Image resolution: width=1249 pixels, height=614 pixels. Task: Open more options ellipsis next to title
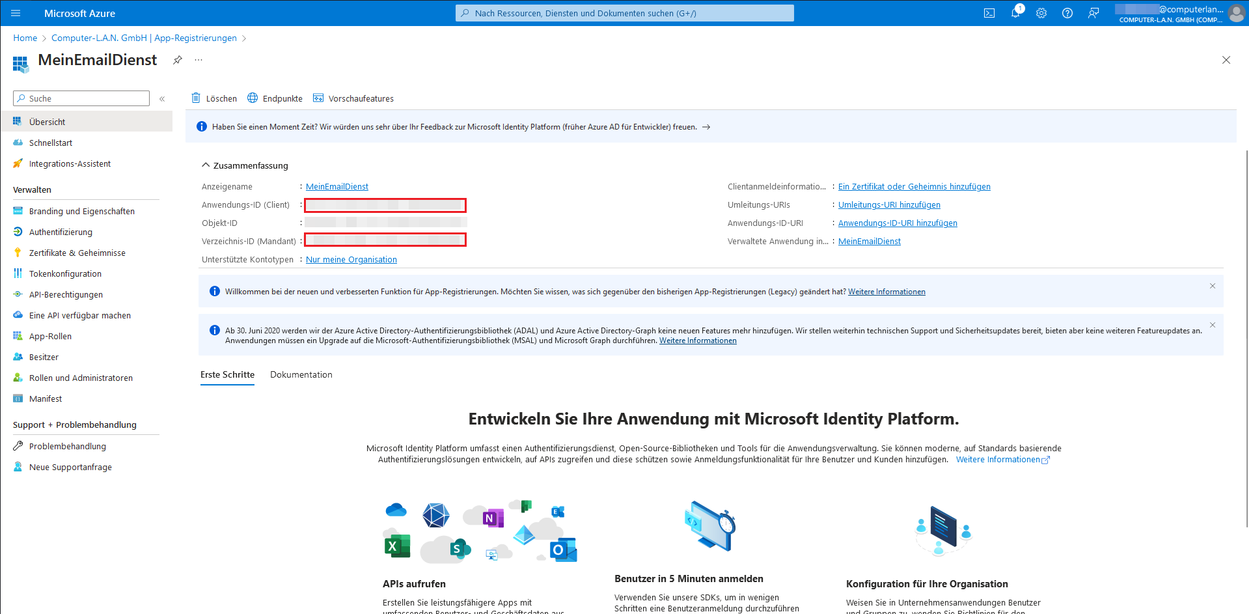click(199, 60)
